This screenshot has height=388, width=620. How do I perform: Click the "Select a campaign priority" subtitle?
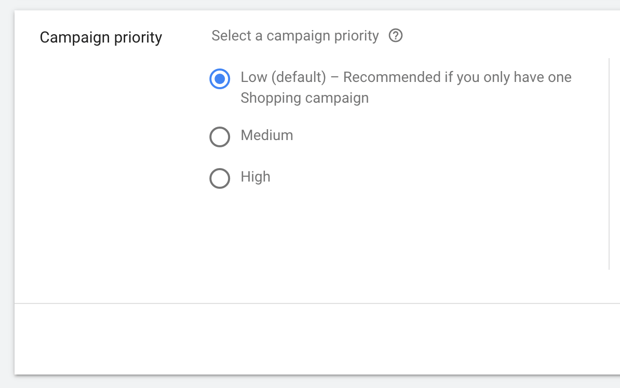point(295,36)
